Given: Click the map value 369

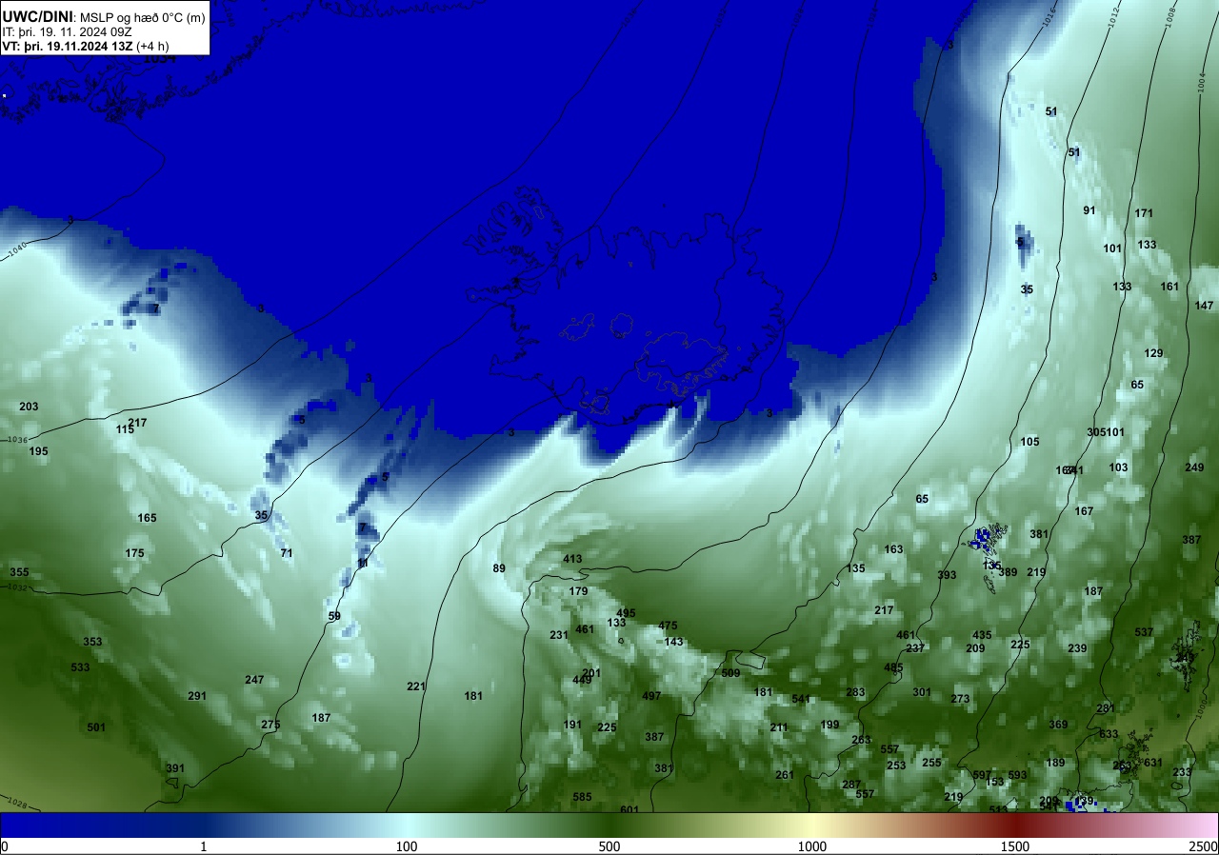Looking at the screenshot, I should tap(1058, 725).
